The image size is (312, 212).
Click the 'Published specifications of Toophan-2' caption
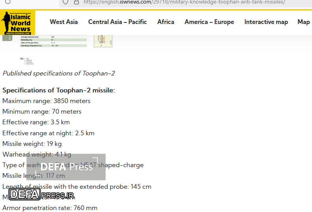tap(59, 74)
